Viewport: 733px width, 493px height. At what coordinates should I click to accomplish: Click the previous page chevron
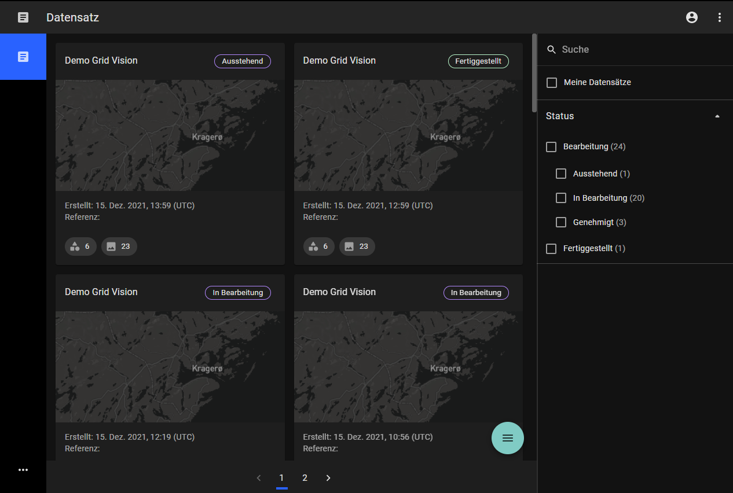click(x=259, y=478)
